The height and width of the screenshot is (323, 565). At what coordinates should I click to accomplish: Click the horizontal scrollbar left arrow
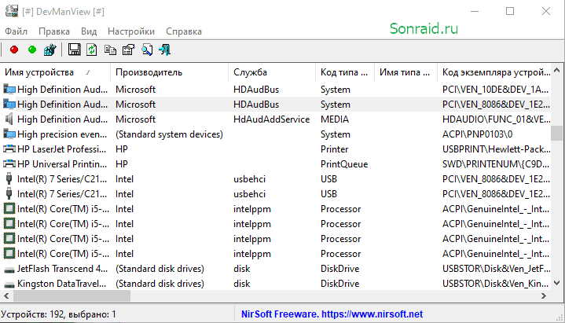pyautogui.click(x=6, y=296)
